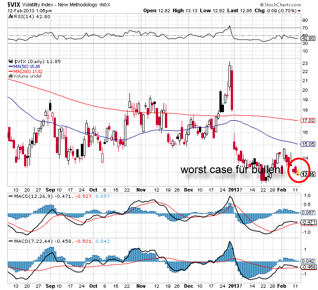318x290 pixels.
Task: Click 'Feb' on the bottom MACD date axis
Action: pyautogui.click(x=282, y=286)
